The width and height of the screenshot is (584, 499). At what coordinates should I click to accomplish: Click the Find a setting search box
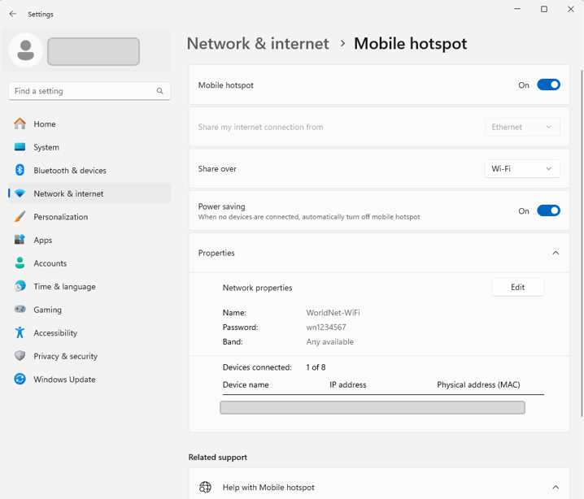(81, 91)
